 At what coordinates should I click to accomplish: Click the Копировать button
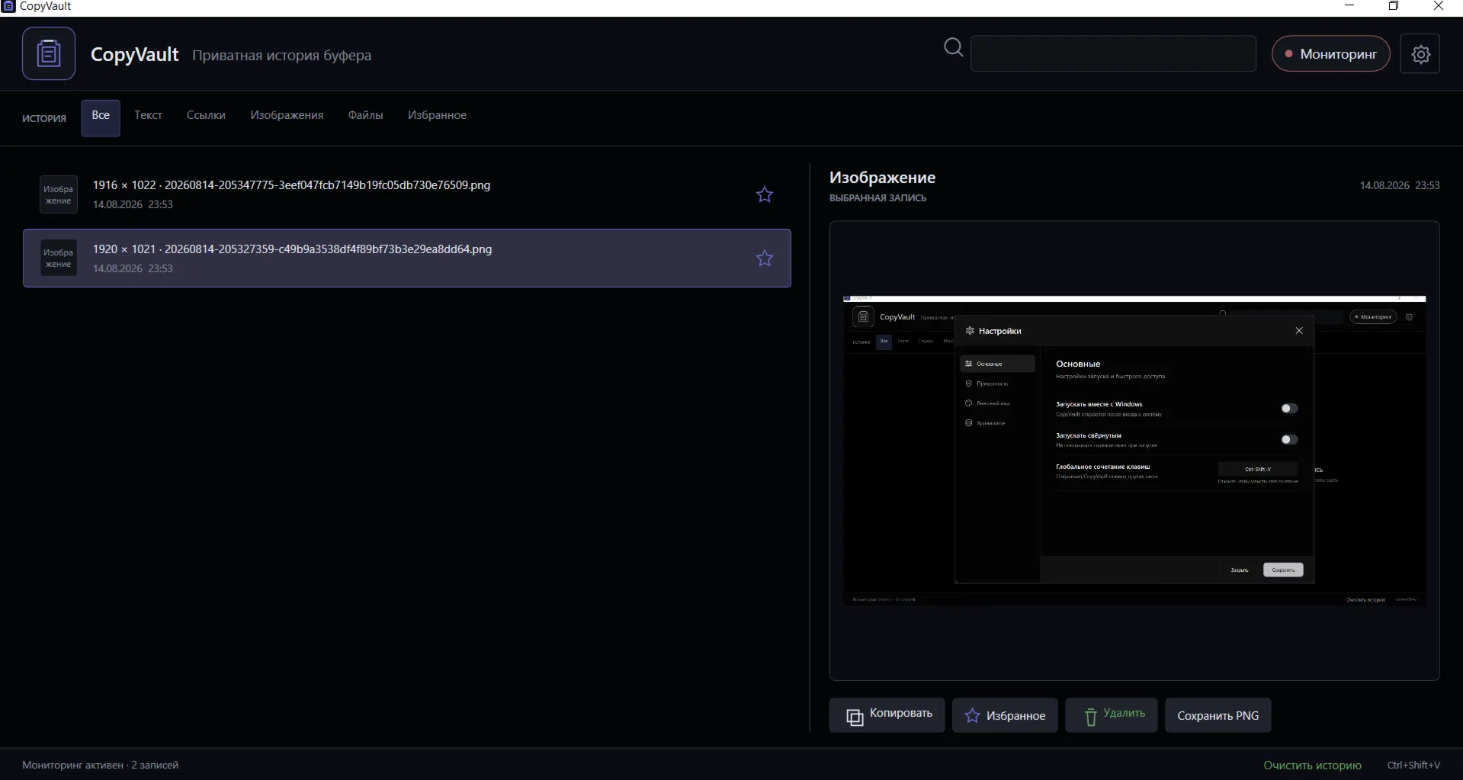tap(887, 715)
